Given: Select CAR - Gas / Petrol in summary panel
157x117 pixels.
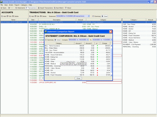Looking at the screenshot, I should point(139,24).
